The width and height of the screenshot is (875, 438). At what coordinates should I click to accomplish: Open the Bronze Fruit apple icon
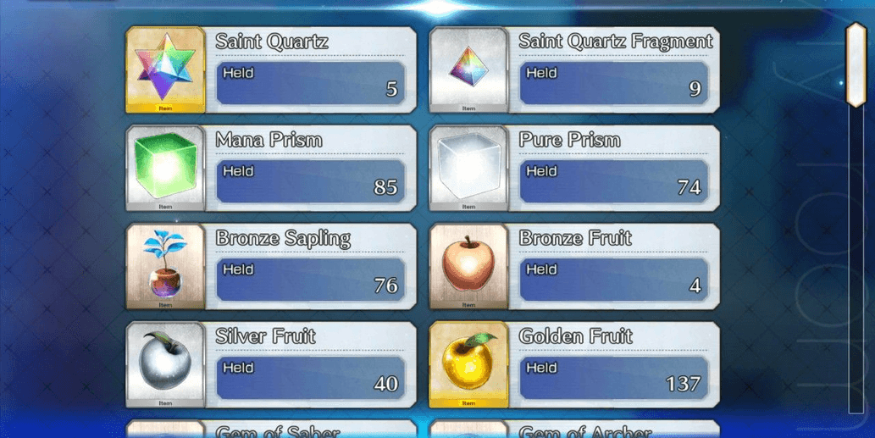coord(468,266)
